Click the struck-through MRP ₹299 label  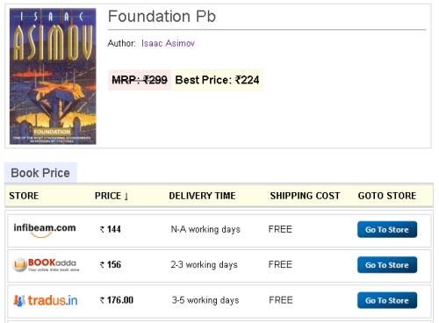click(x=140, y=80)
